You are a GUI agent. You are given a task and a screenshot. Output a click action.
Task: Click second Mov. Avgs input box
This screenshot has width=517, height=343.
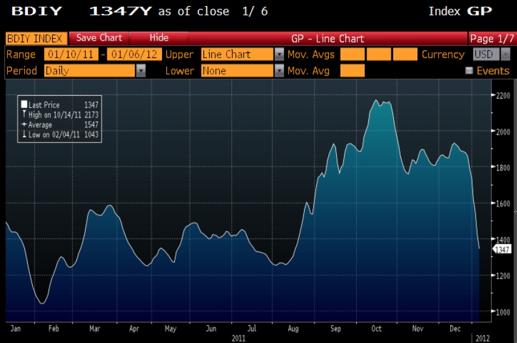(379, 55)
